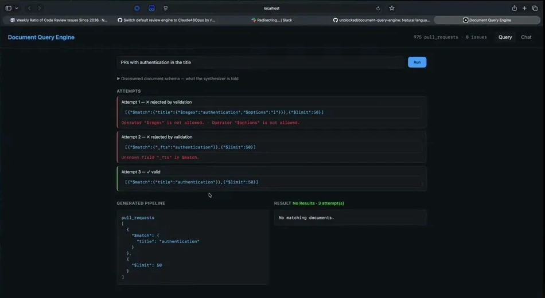Go forward with the forward arrow

(39, 8)
